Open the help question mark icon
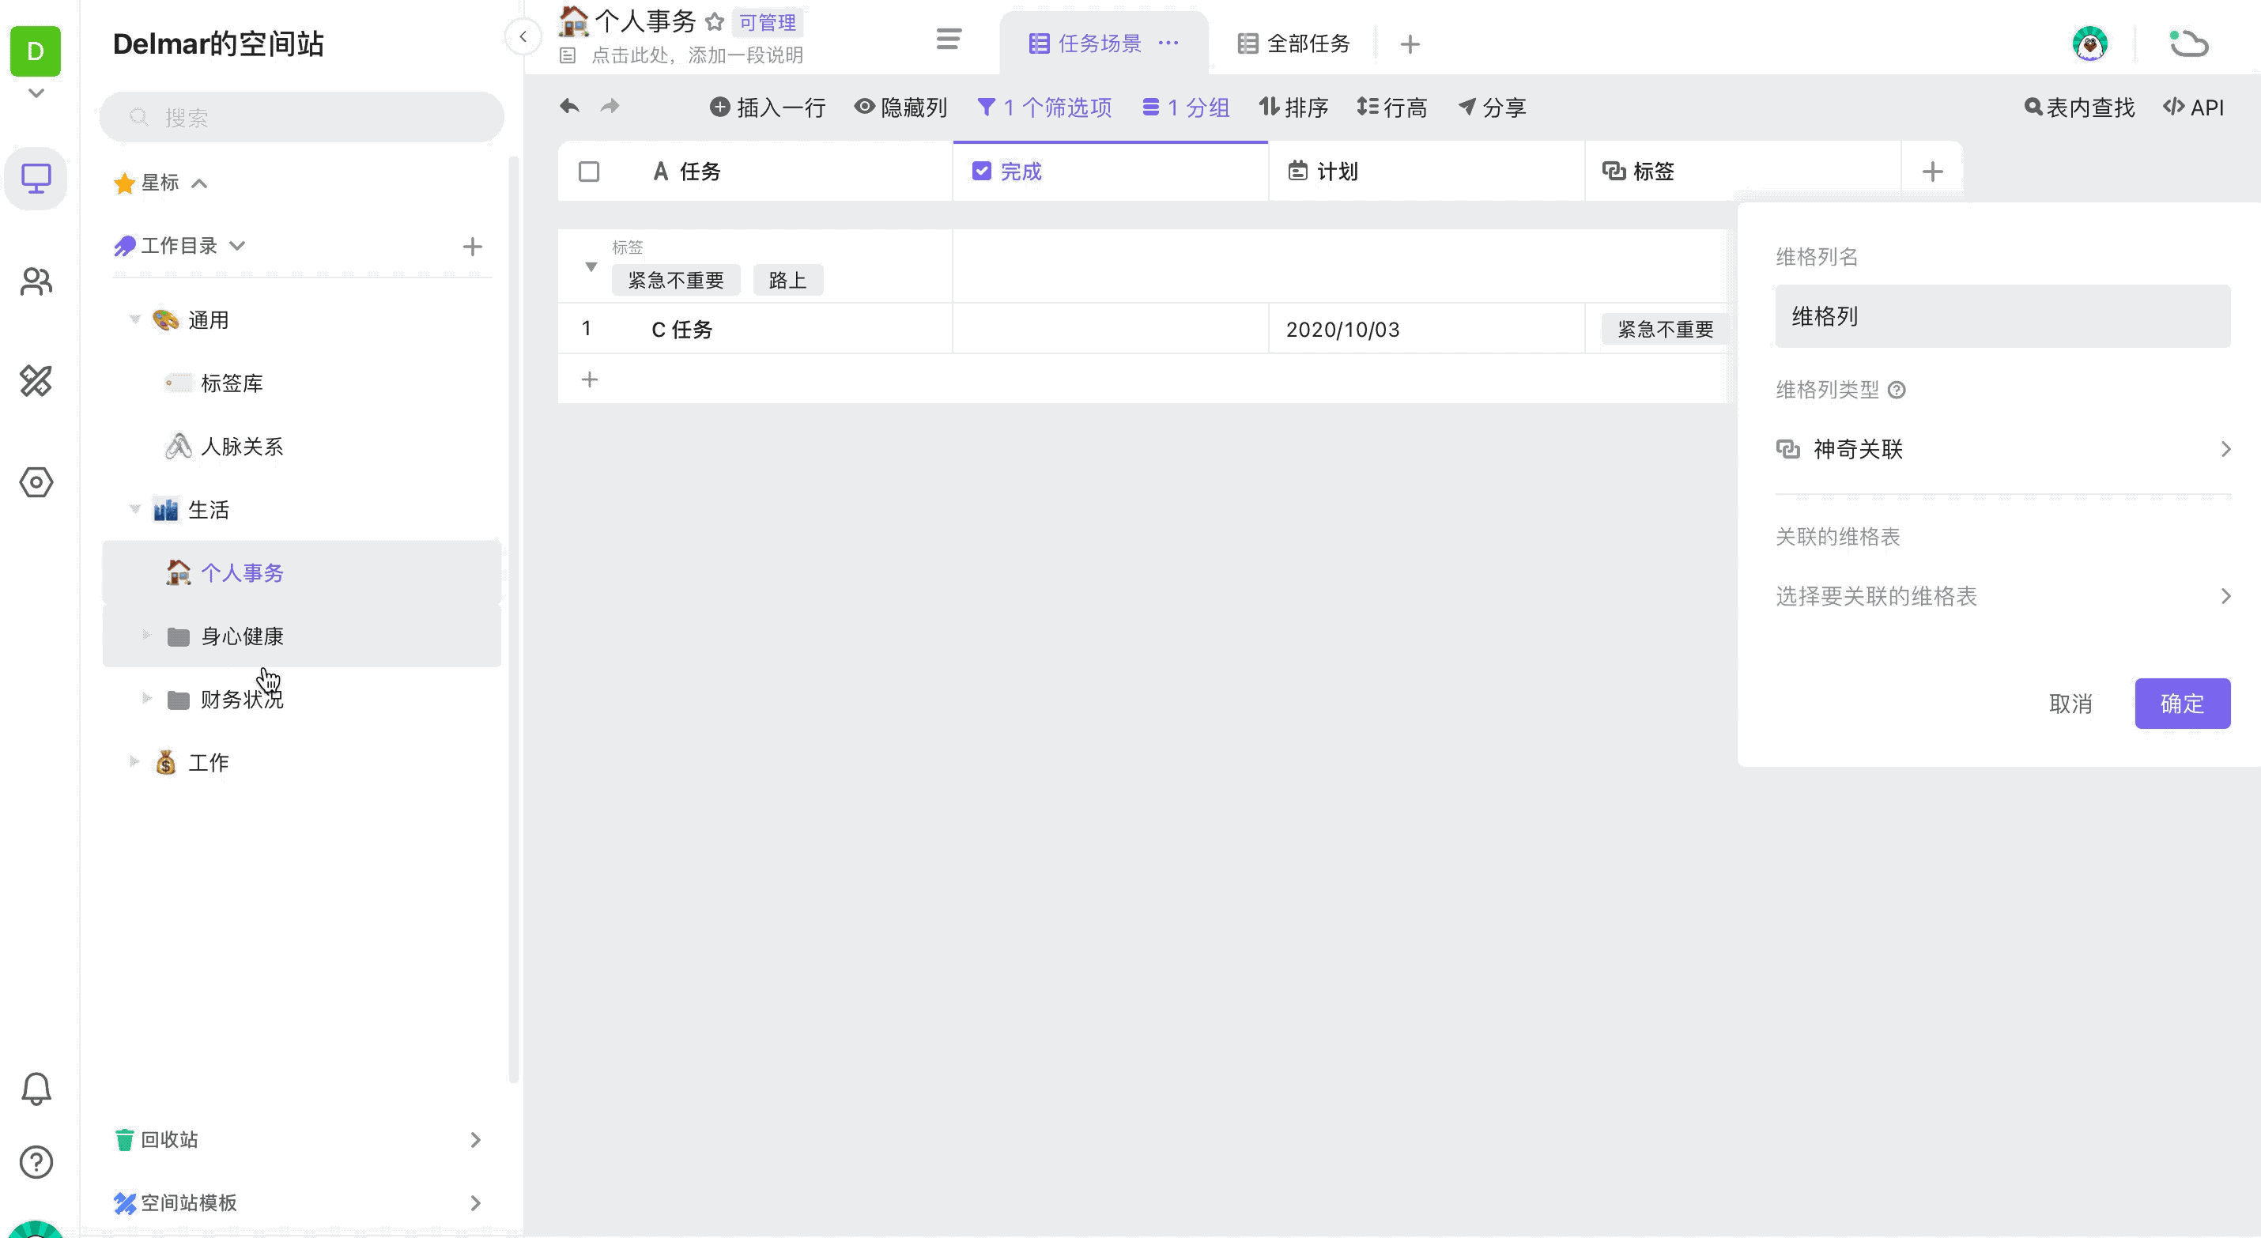The width and height of the screenshot is (2261, 1238). click(36, 1162)
